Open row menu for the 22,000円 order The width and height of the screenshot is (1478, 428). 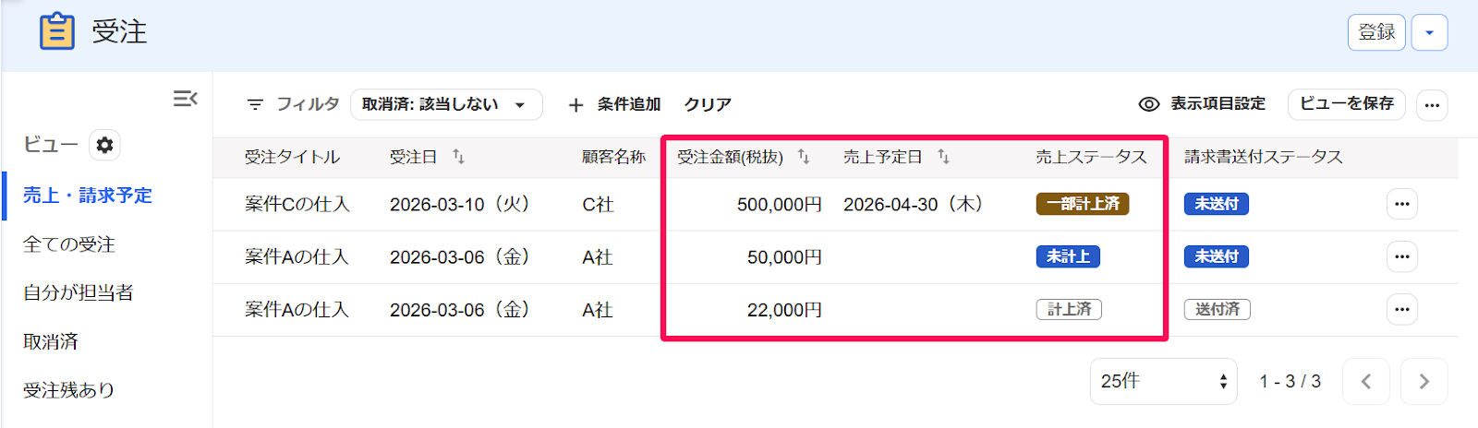tap(1402, 309)
